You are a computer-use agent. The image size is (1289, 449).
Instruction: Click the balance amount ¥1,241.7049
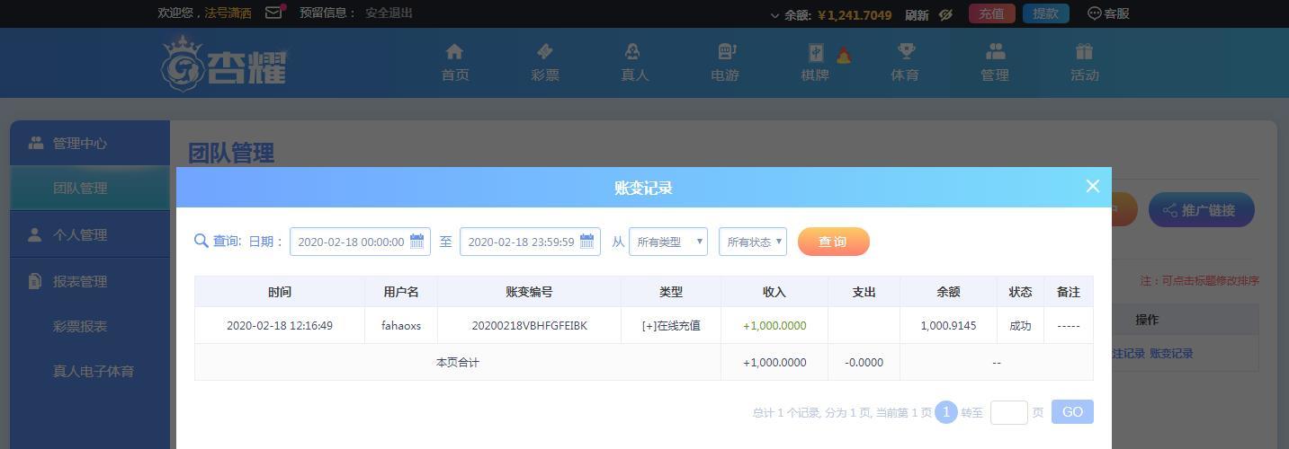coord(855,14)
